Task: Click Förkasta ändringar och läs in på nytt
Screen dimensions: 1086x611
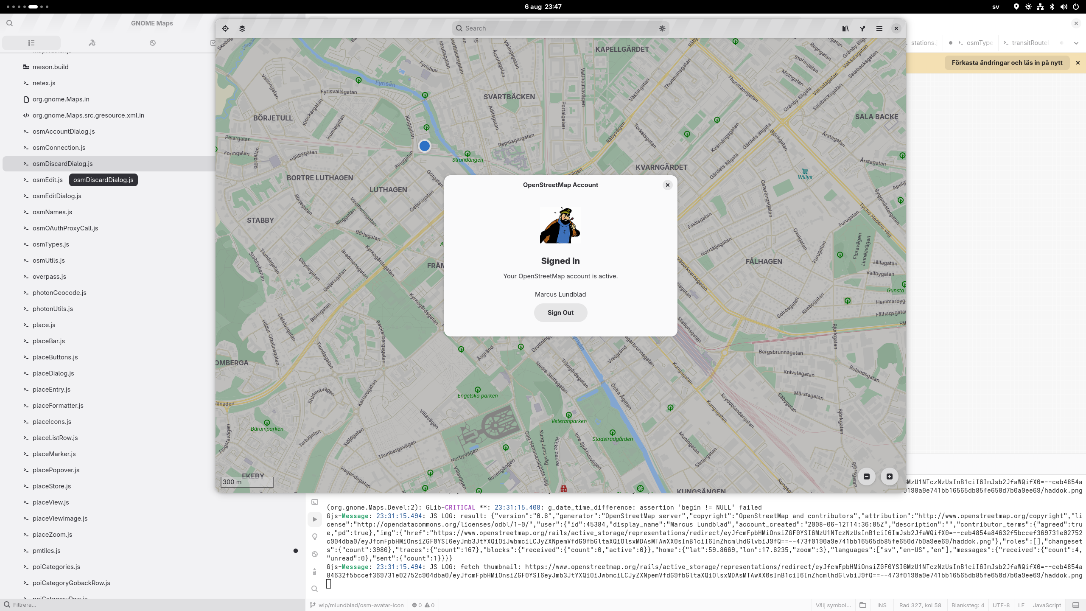Action: coord(1007,63)
